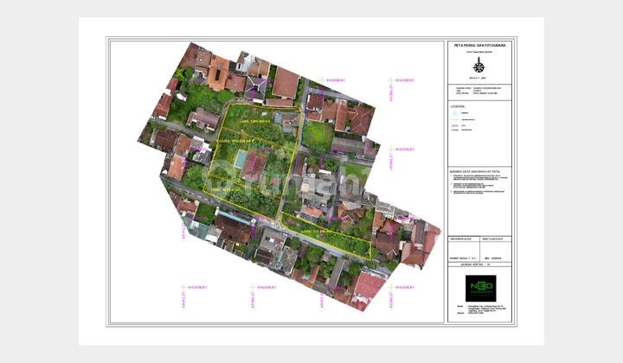Click the second grid cross on the bottom row
The width and height of the screenshot is (623, 363).
(x=252, y=286)
